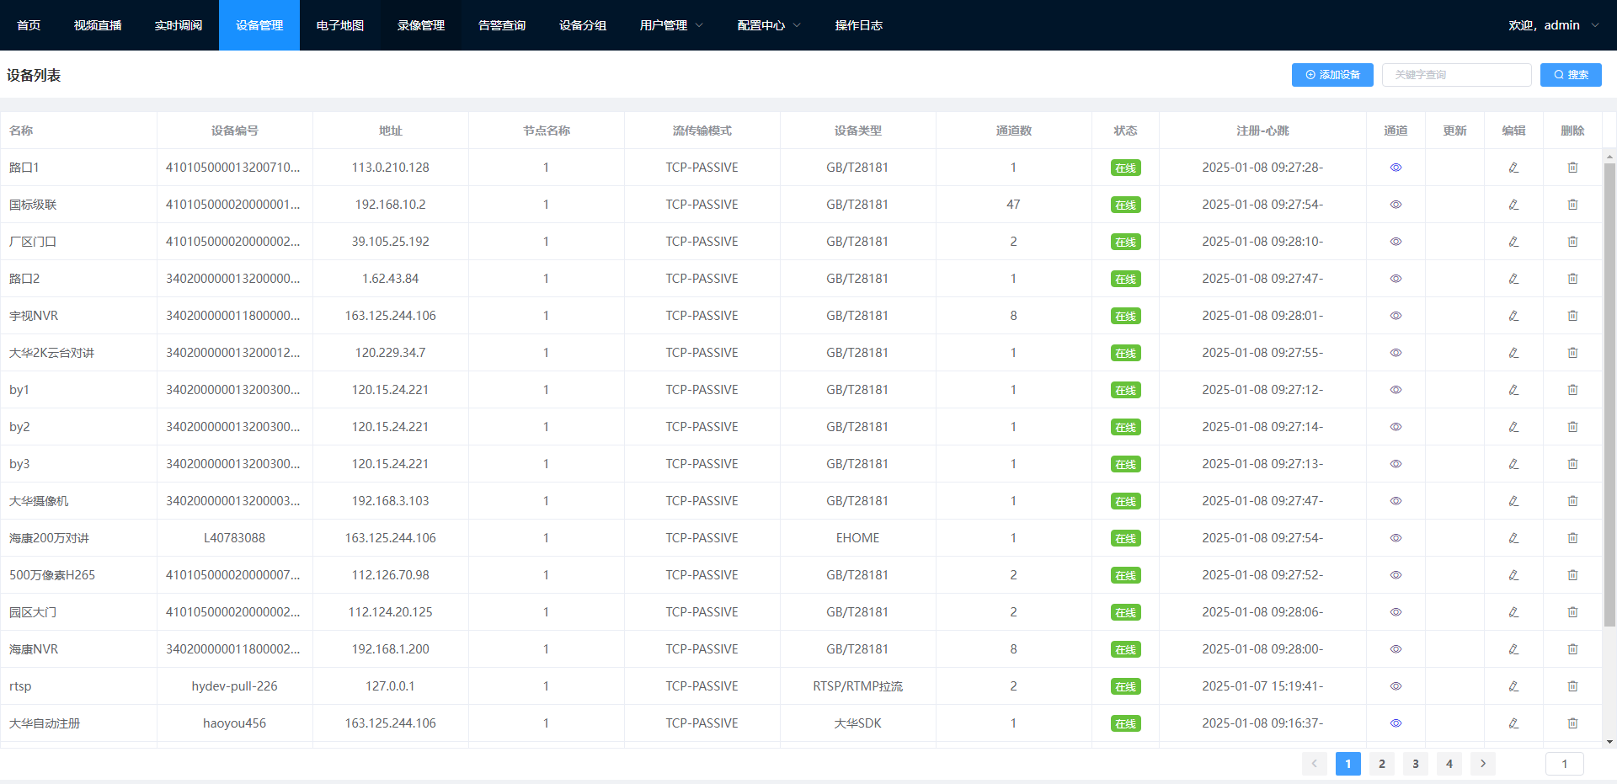
Task: Select page 1 in pagination
Action: (1348, 764)
